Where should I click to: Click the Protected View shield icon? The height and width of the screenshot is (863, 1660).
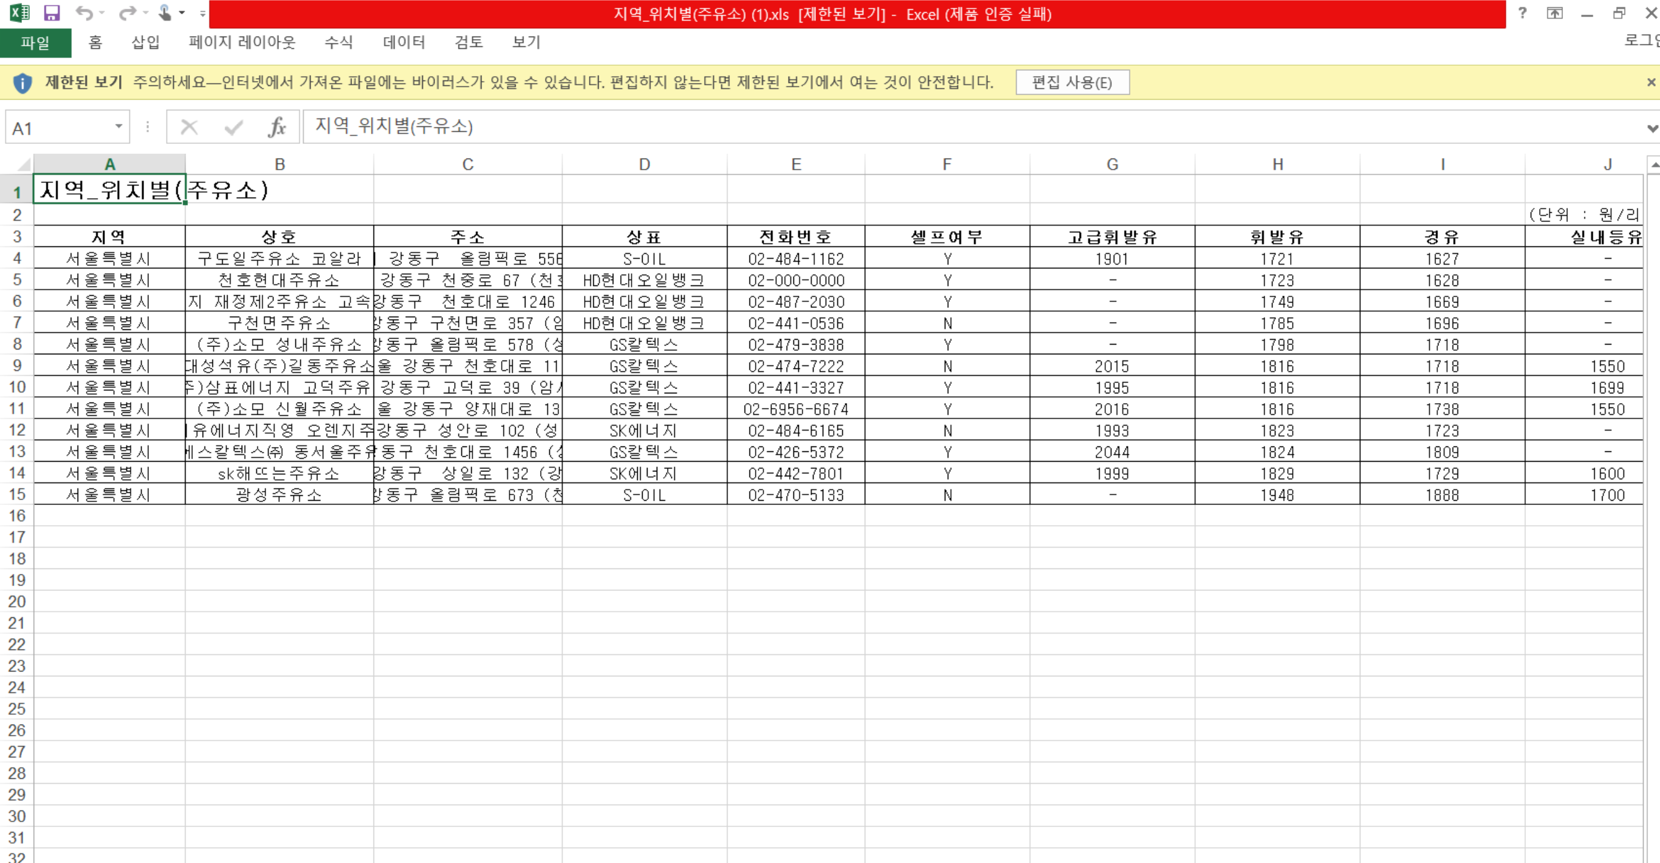click(x=23, y=82)
